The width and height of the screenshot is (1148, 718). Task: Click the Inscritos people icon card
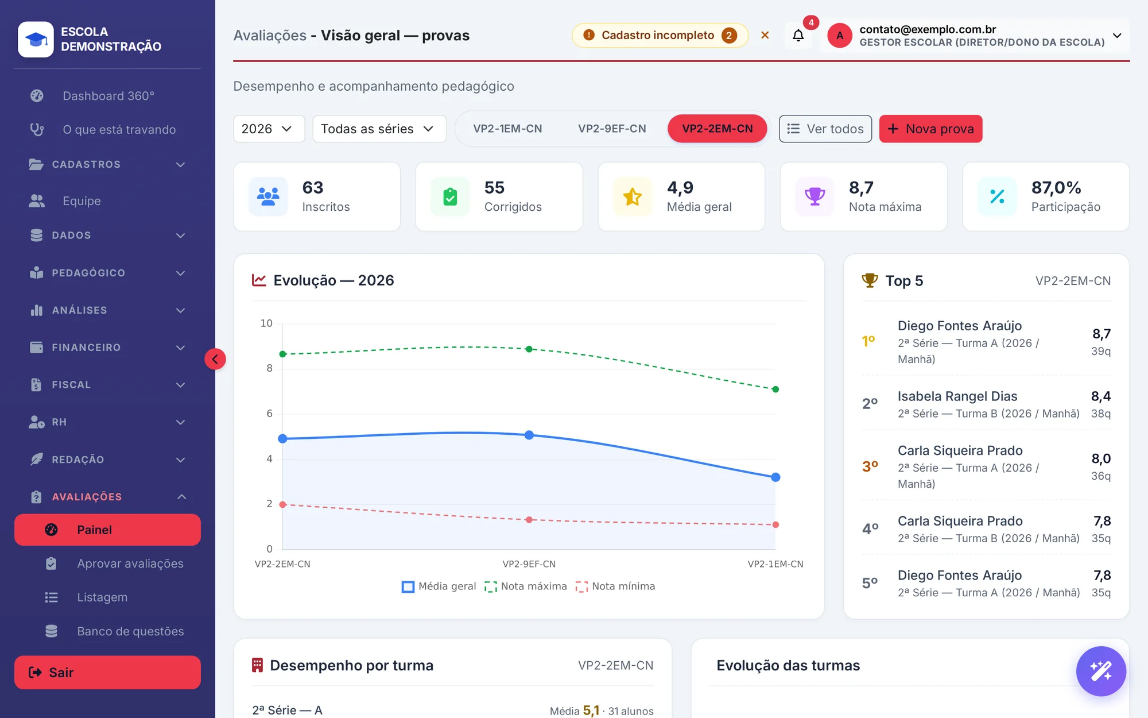(x=268, y=196)
